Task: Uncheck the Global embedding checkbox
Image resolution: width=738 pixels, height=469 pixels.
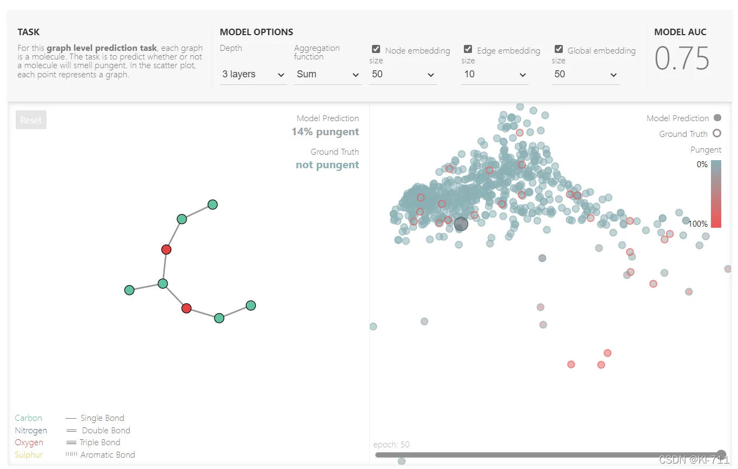Action: coord(559,49)
